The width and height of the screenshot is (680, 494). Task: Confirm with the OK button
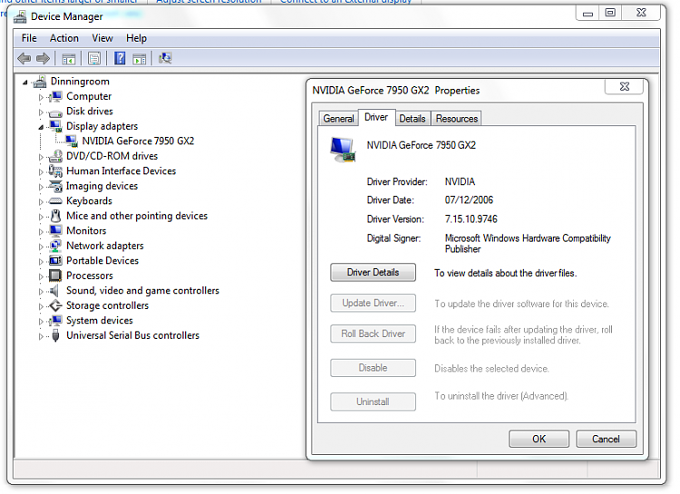tap(539, 439)
